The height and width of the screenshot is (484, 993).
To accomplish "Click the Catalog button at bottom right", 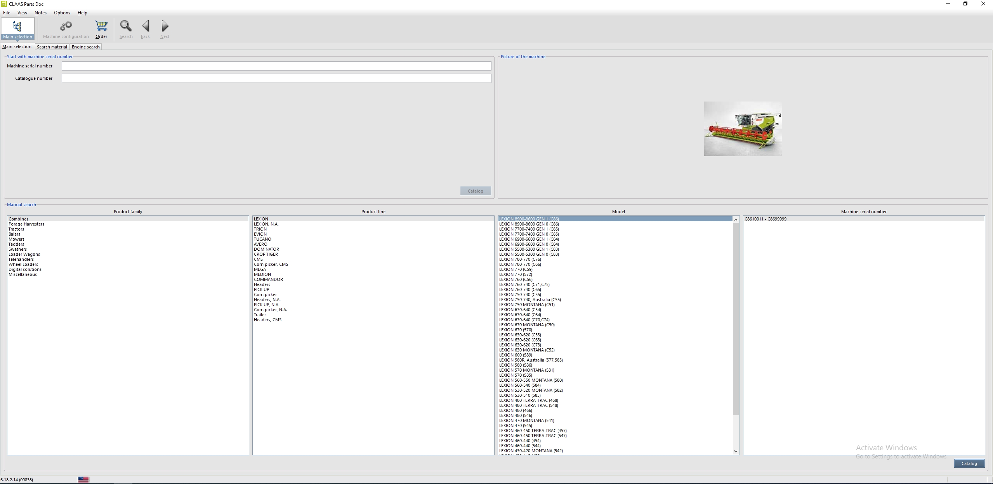I will click(969, 463).
